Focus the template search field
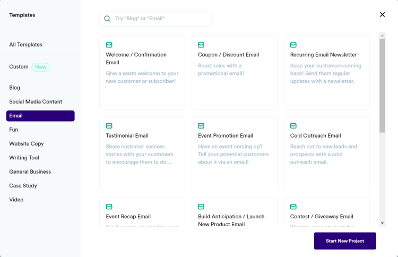 [x=155, y=19]
